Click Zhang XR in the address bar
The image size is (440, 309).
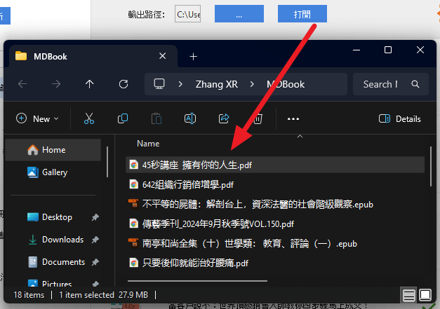point(216,84)
